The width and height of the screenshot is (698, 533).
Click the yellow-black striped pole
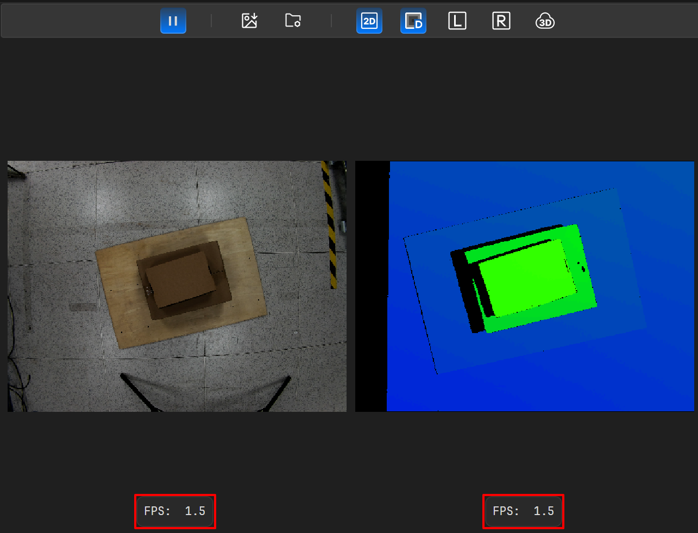click(329, 223)
